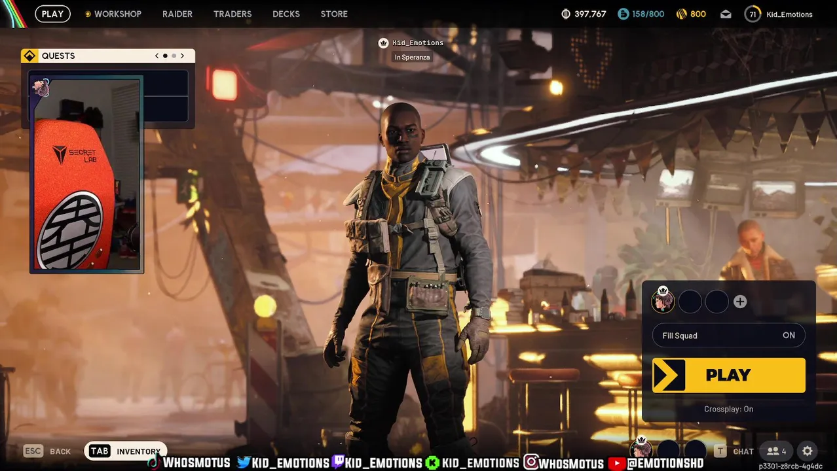Click the bottom bar player avatar
The width and height of the screenshot is (837, 471).
click(641, 449)
